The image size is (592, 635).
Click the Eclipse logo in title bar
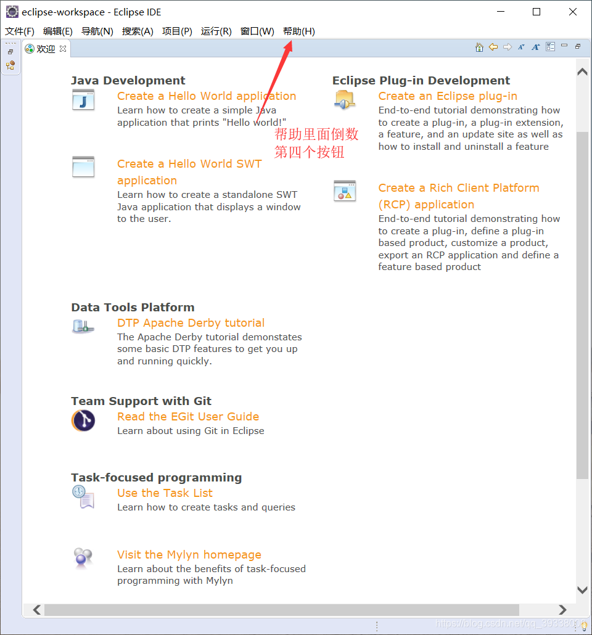pos(12,12)
